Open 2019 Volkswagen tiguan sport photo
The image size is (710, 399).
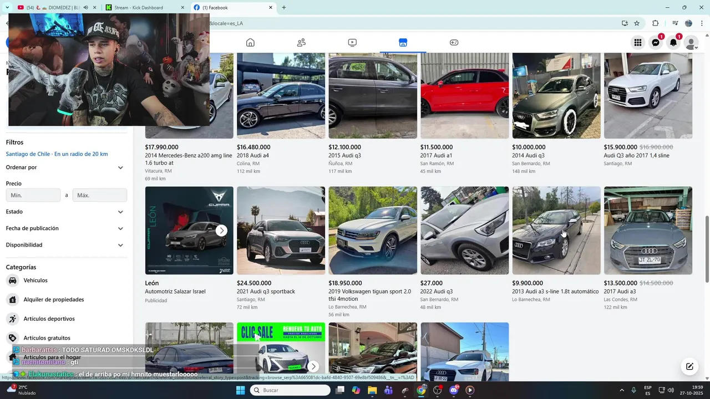pyautogui.click(x=373, y=231)
